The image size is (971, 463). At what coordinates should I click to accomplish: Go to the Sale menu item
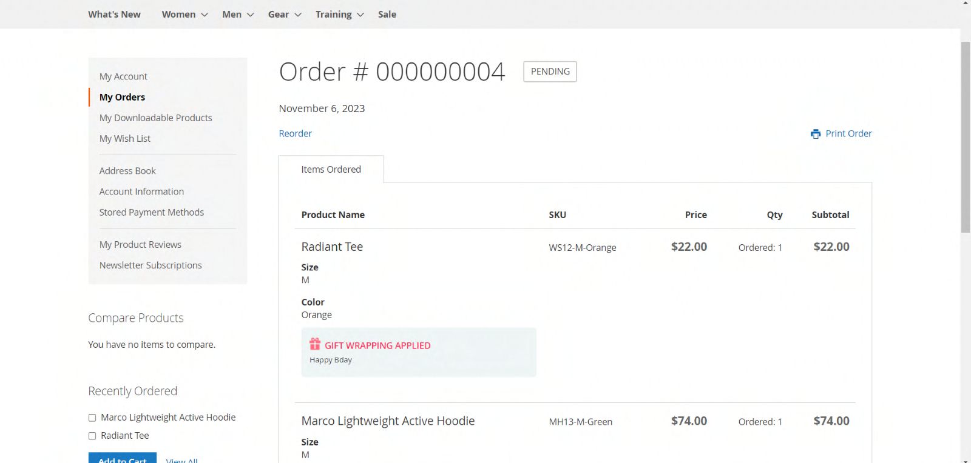(387, 15)
